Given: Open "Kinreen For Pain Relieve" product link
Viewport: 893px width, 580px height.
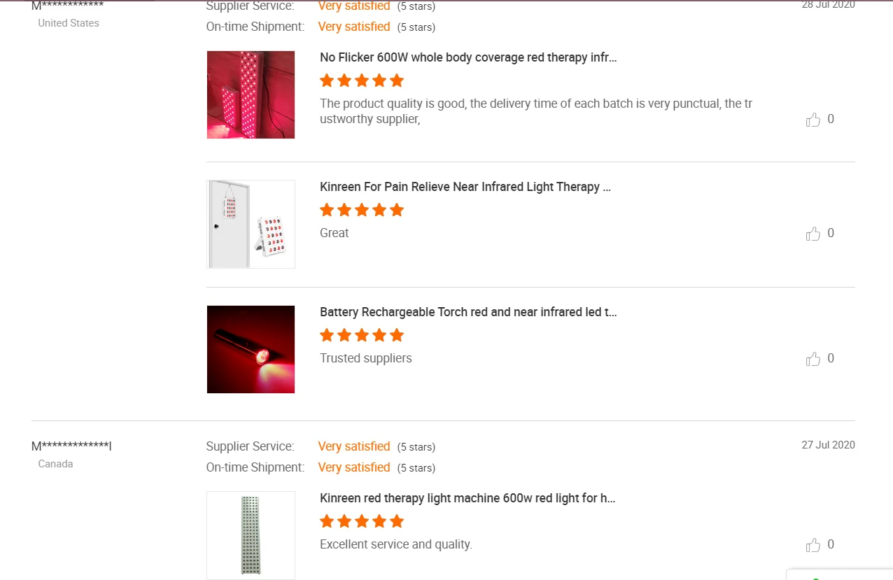Looking at the screenshot, I should point(465,187).
